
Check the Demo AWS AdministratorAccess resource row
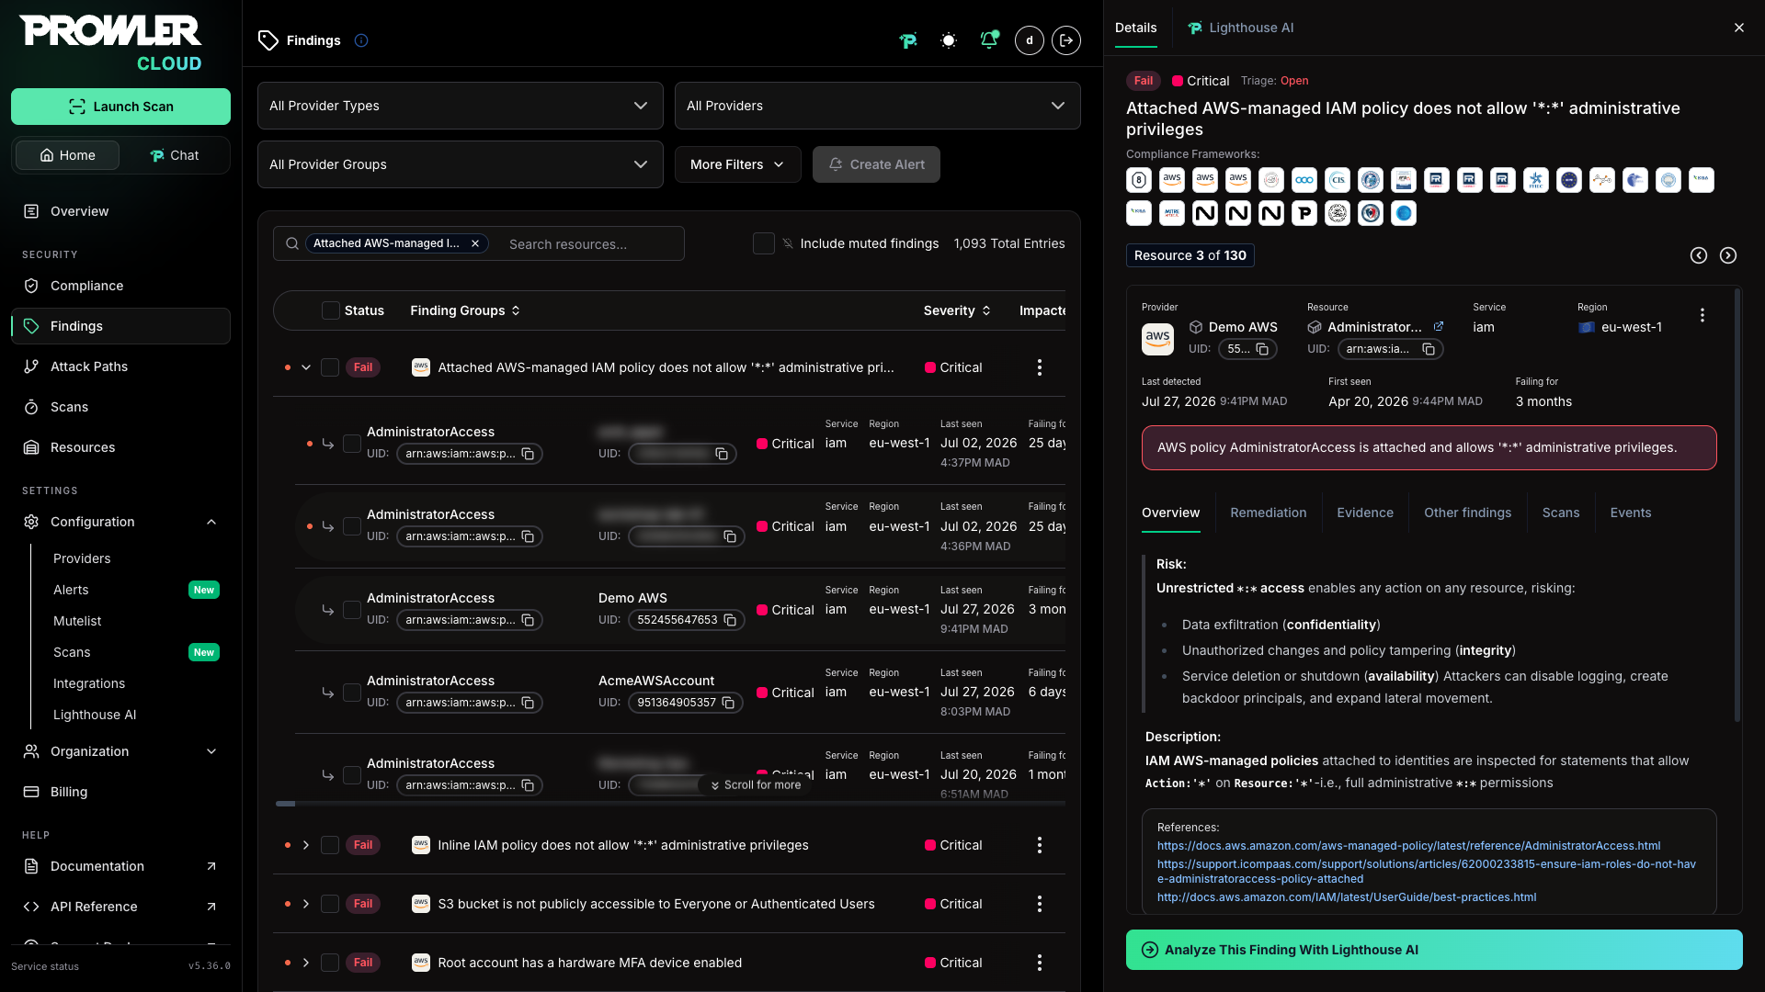352,610
